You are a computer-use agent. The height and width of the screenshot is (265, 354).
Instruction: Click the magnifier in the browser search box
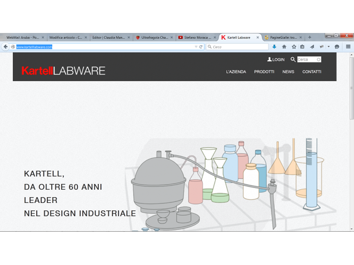point(210,47)
